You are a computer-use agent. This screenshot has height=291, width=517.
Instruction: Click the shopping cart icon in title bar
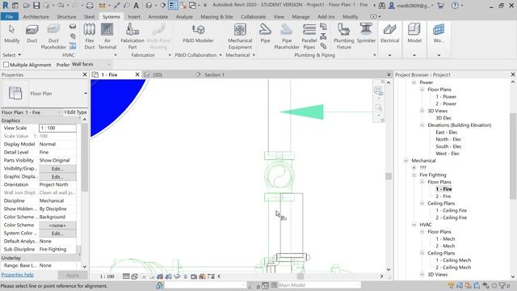pos(440,6)
